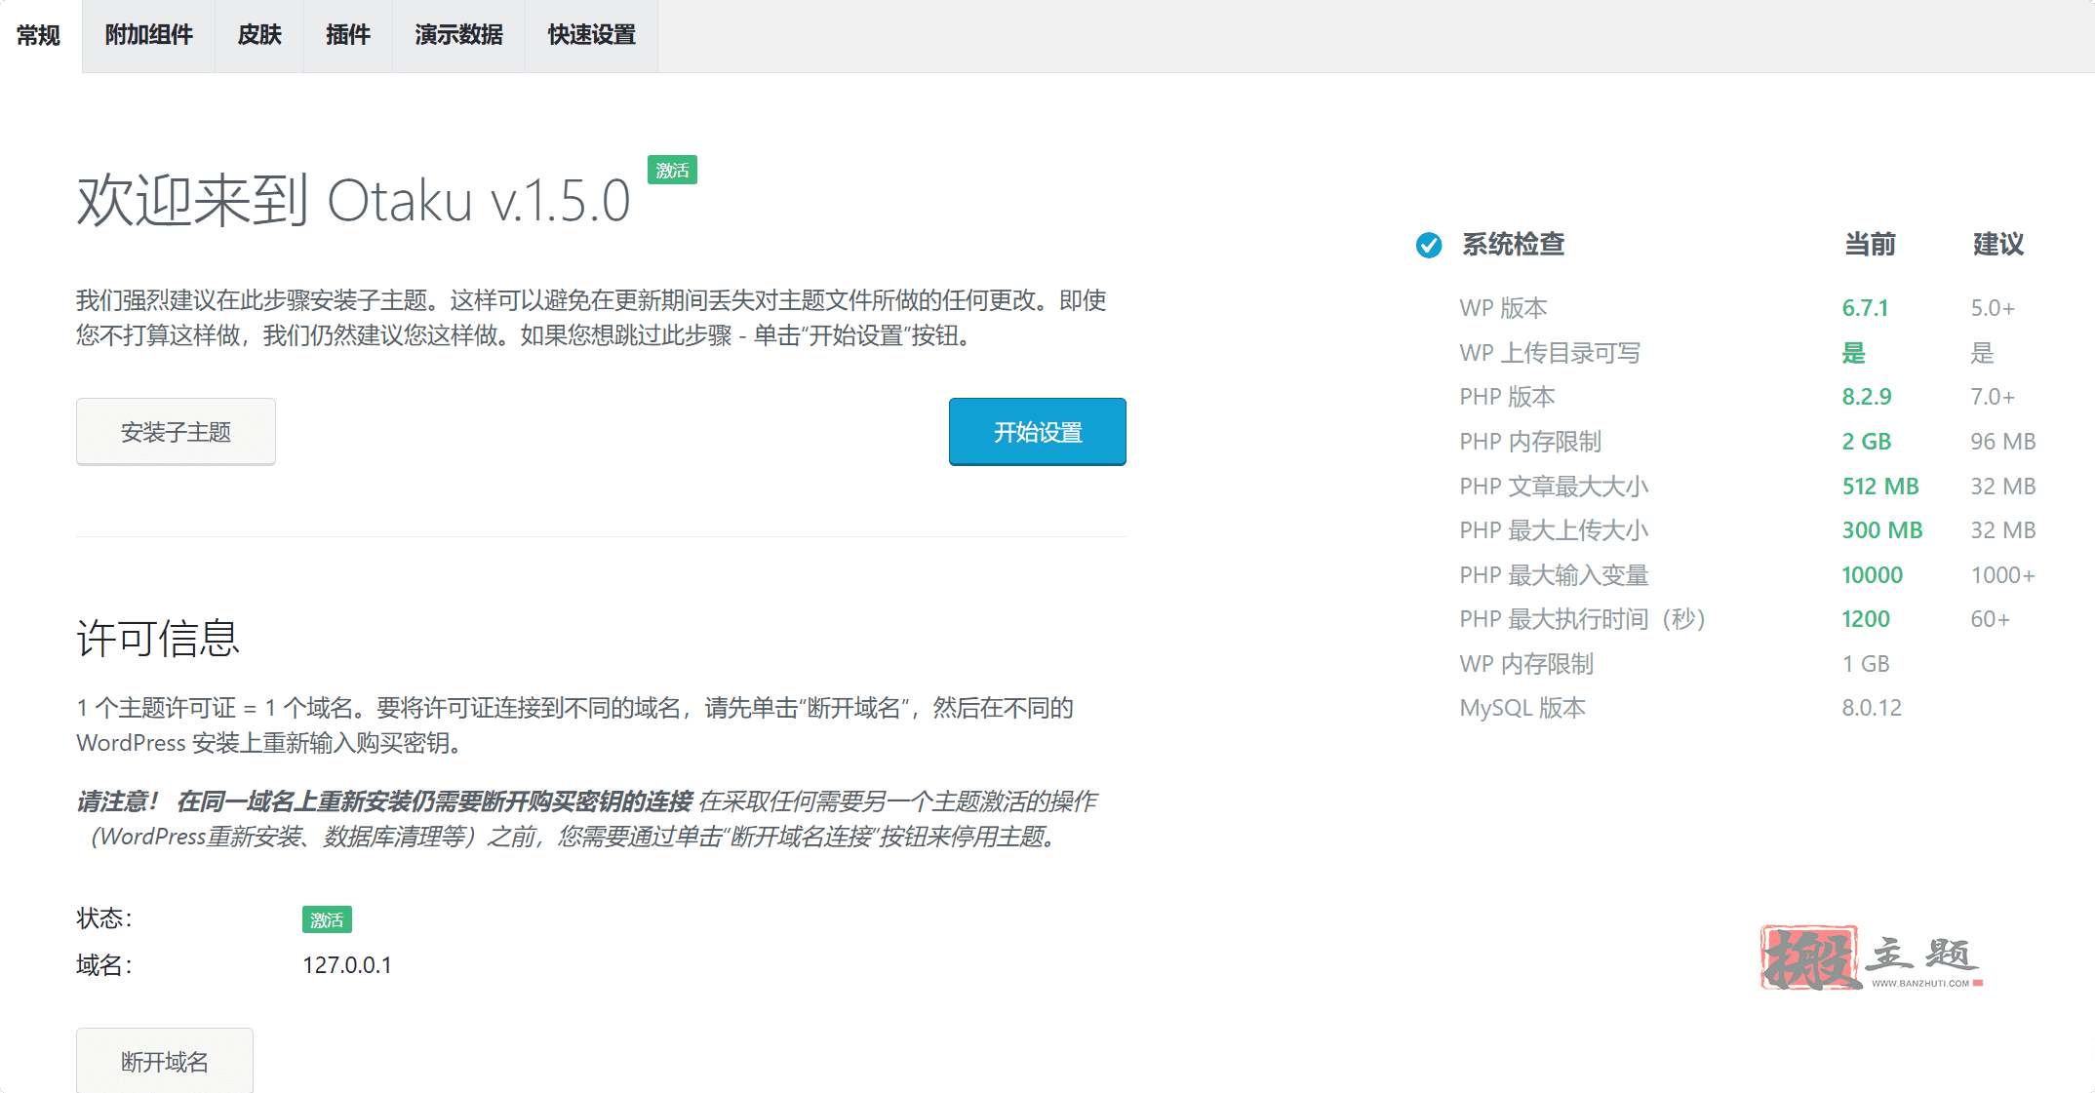This screenshot has width=2095, height=1093.
Task: Click the PHP 文章最大大小 label
Action: tap(1554, 487)
